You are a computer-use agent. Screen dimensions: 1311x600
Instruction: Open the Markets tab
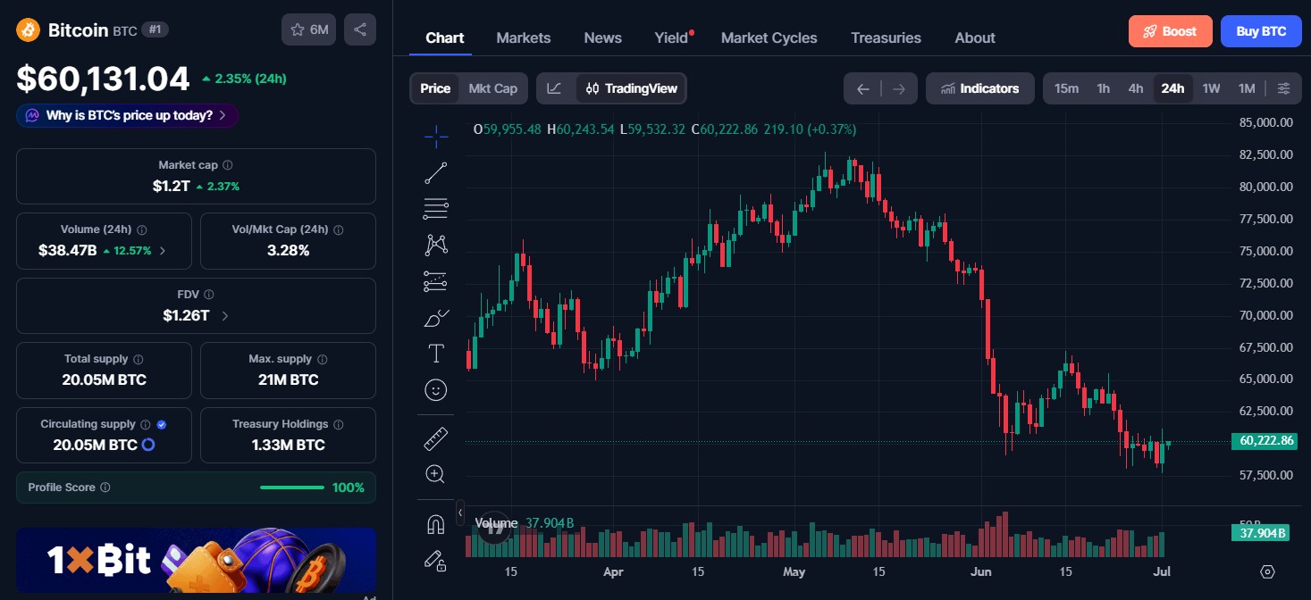[x=524, y=37]
